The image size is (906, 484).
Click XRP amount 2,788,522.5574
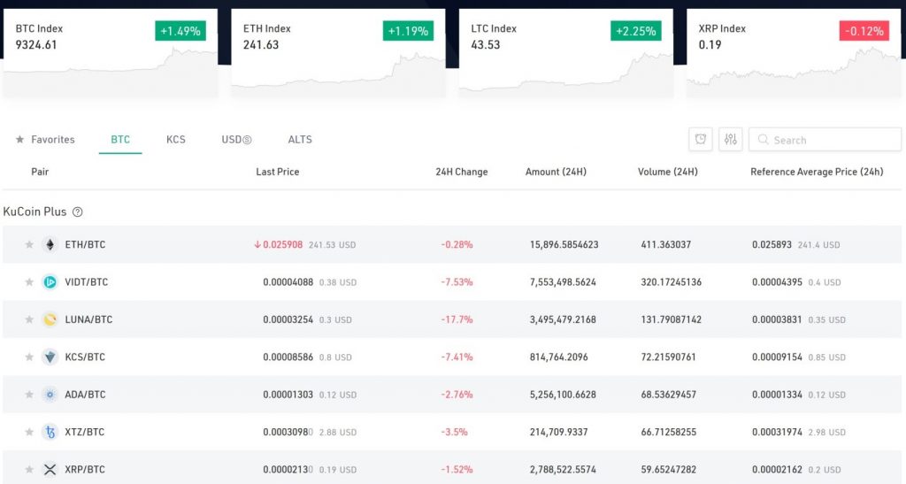coord(563,470)
